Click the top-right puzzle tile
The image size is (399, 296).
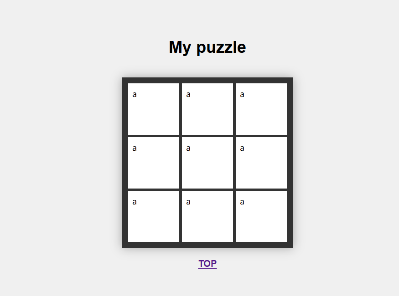pos(261,109)
